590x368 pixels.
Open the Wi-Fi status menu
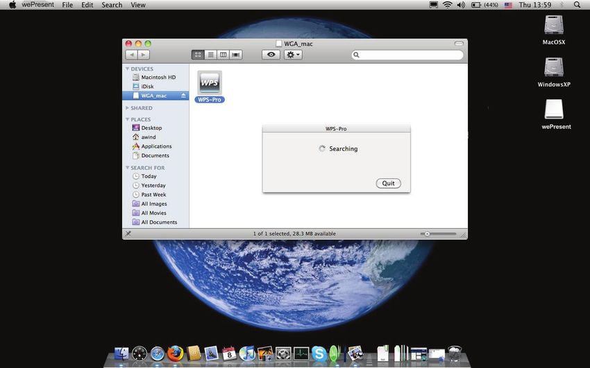(448, 5)
